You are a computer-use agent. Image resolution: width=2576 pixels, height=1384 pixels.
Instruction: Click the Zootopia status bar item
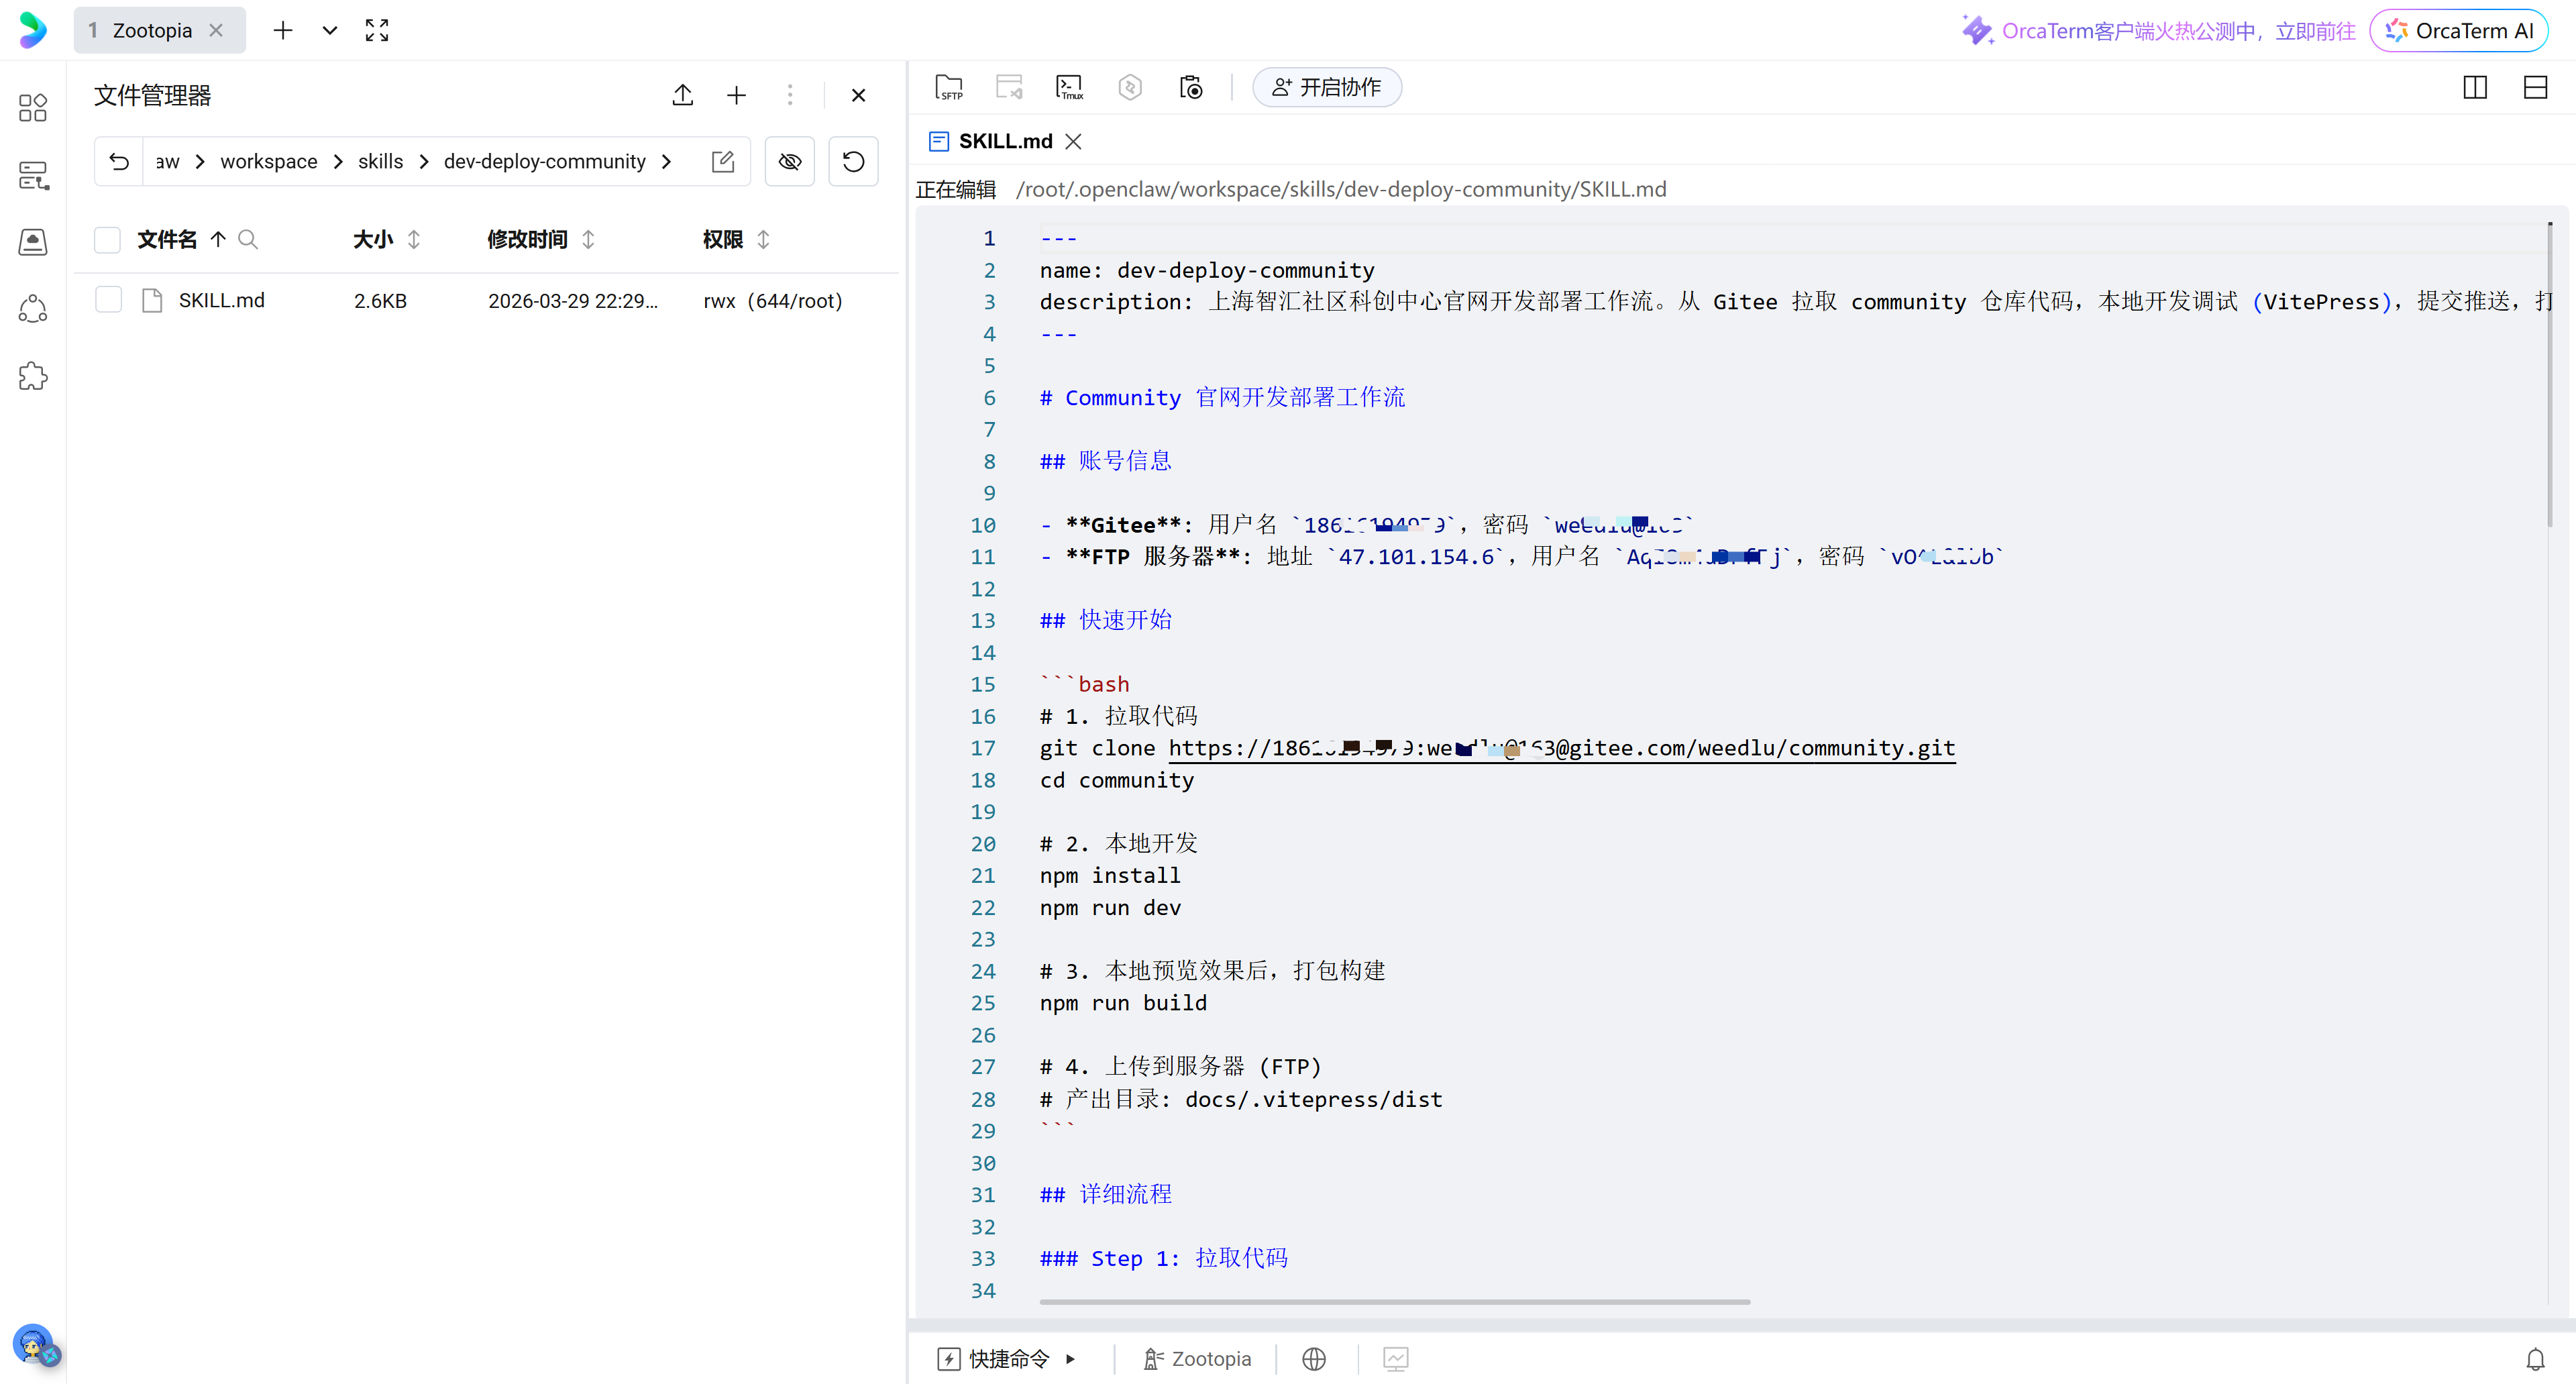coord(1197,1358)
